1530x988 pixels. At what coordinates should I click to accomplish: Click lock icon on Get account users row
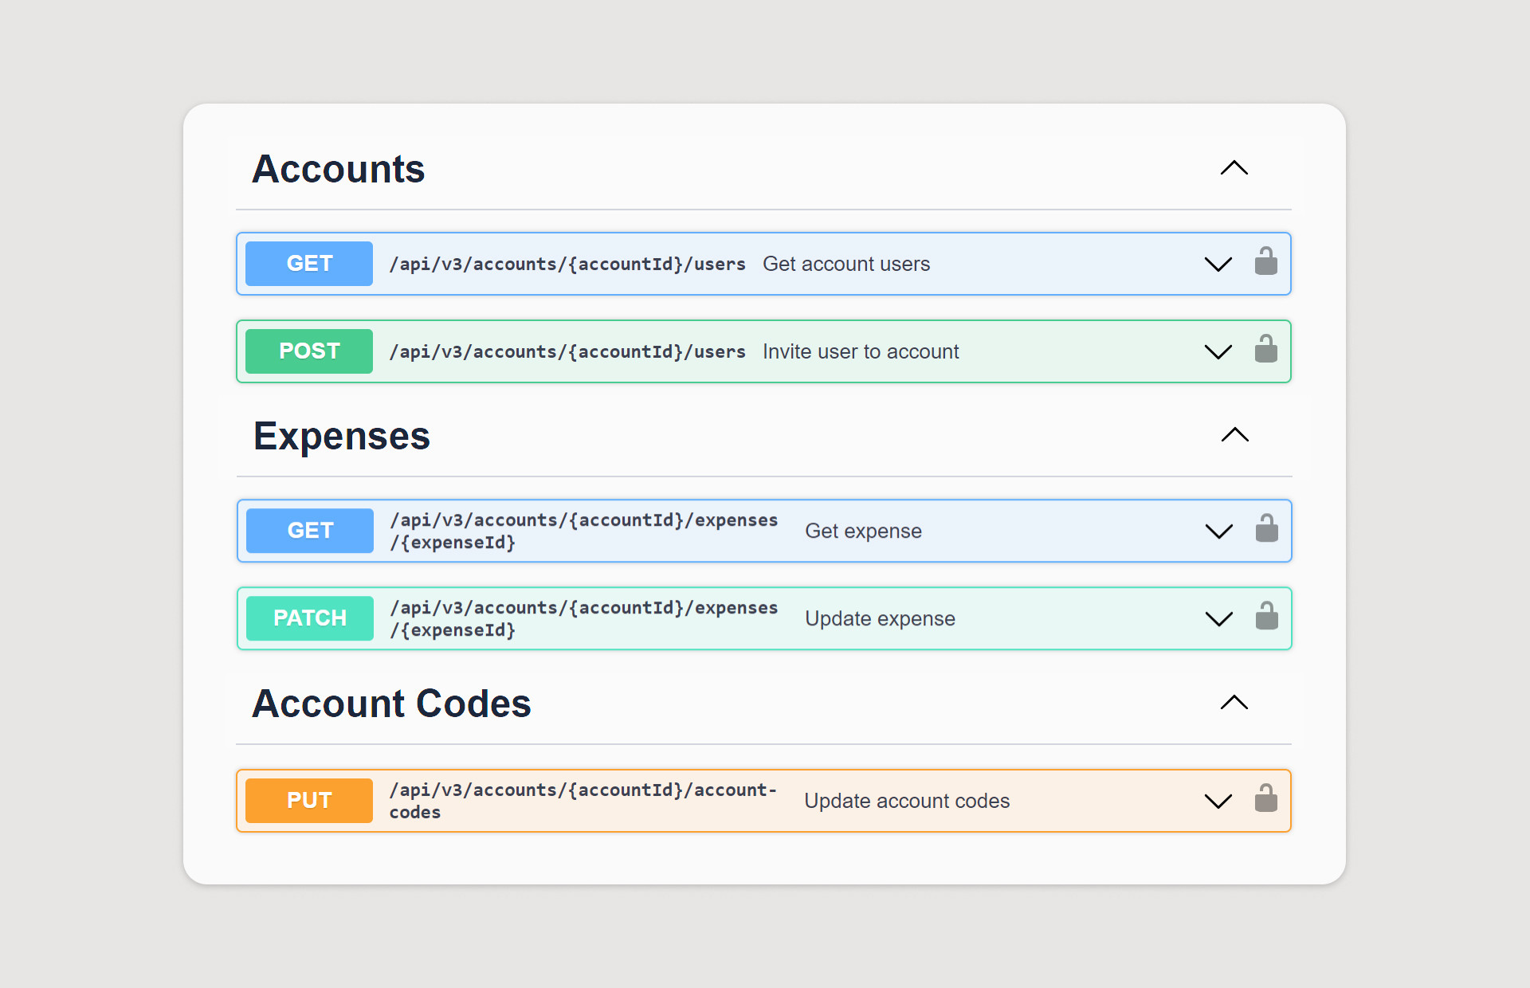(1265, 261)
